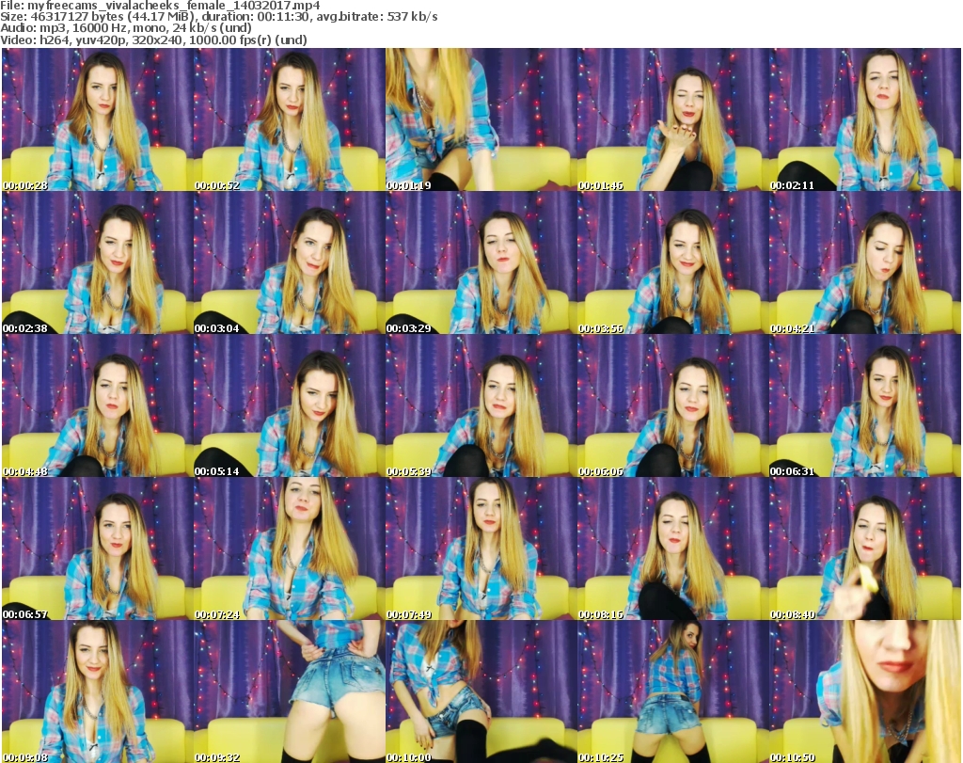Click the 'File:' name header line
The height and width of the screenshot is (763, 963).
click(160, 6)
